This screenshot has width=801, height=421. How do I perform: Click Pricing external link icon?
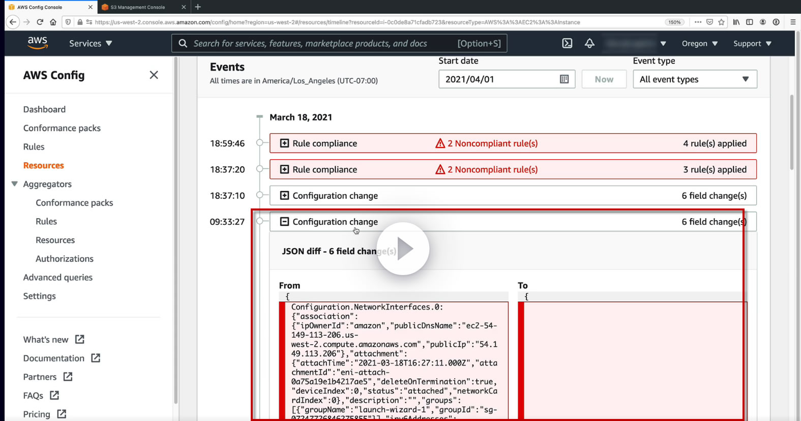pyautogui.click(x=62, y=414)
